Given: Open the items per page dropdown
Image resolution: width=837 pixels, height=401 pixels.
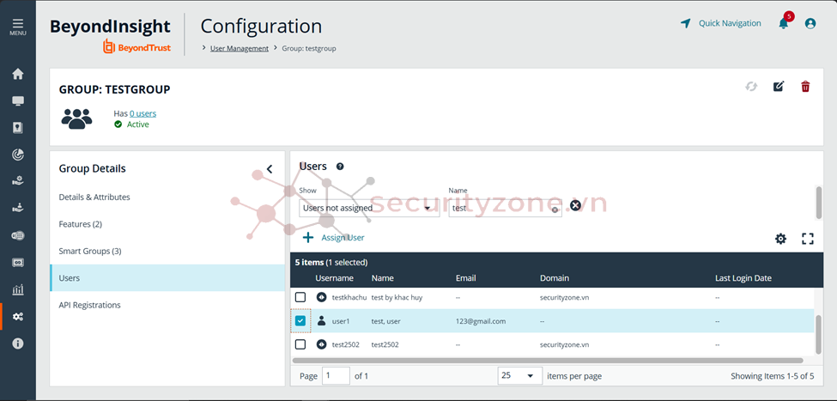Looking at the screenshot, I should click(519, 376).
